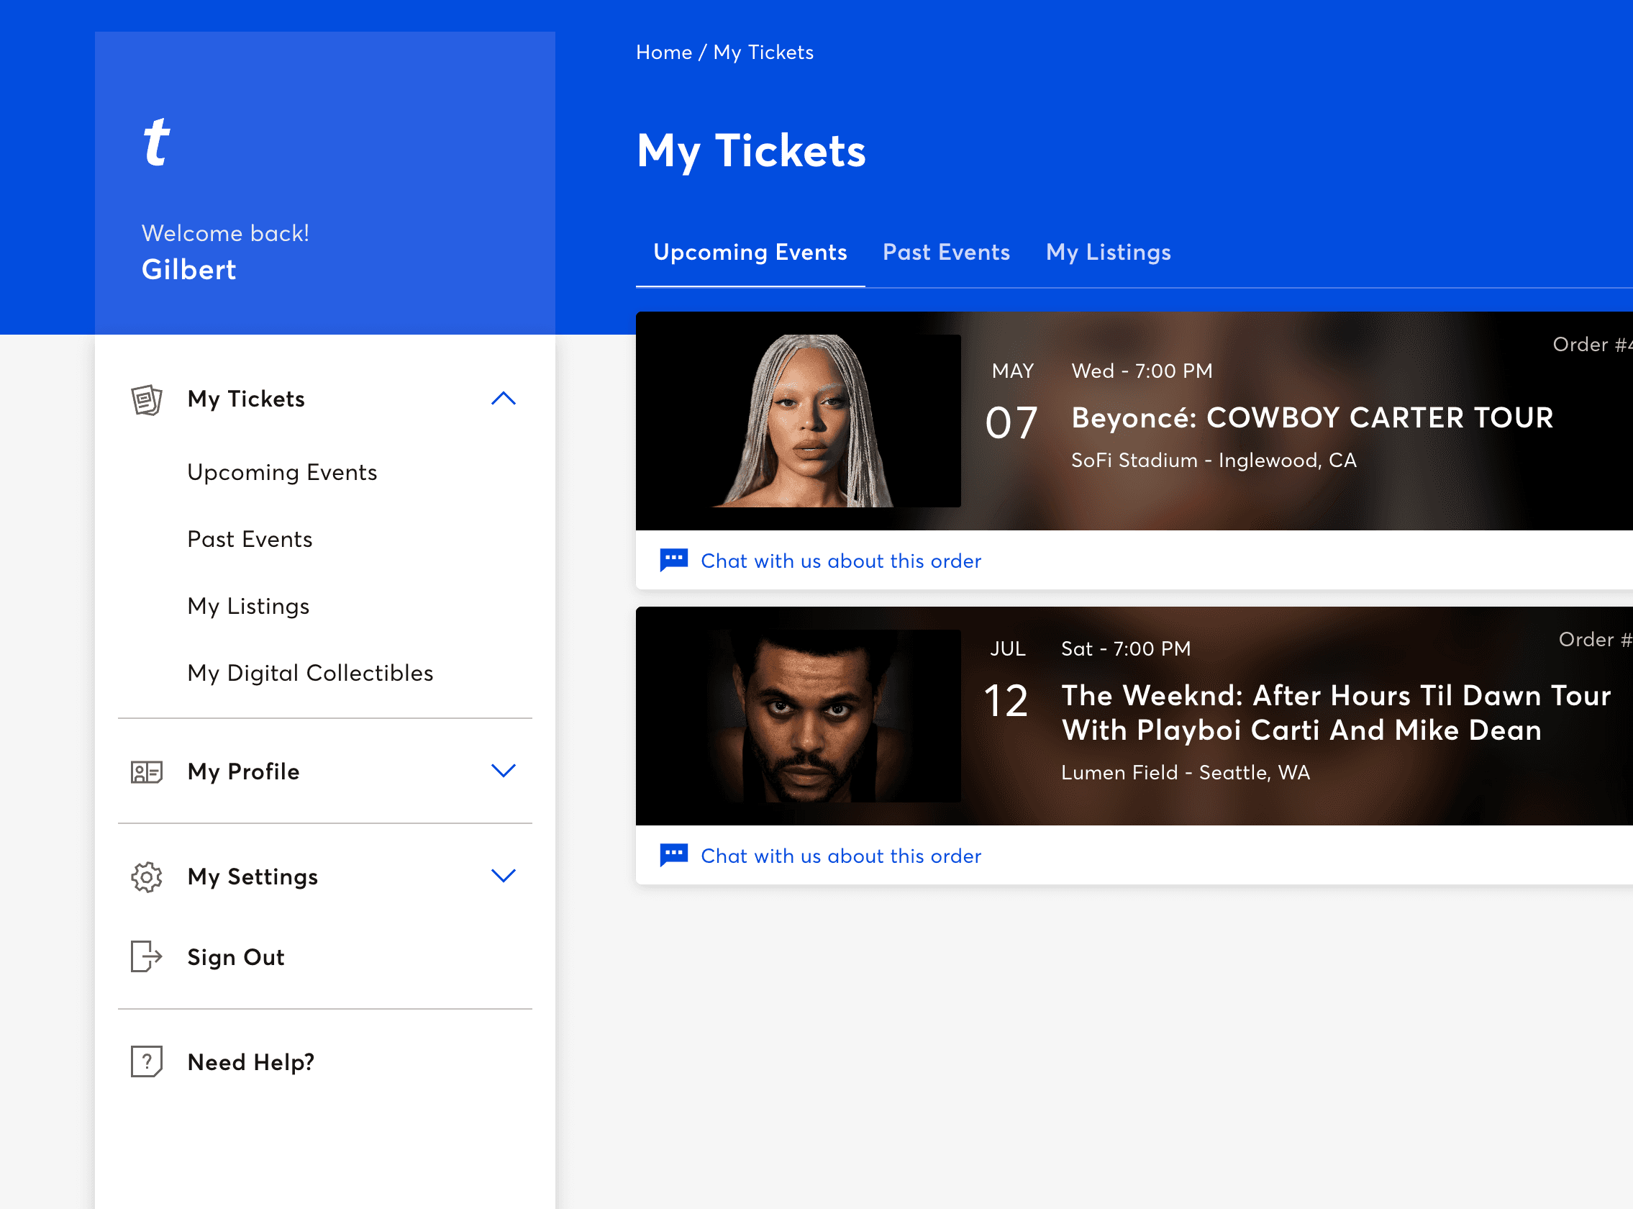Click the SoFi Stadium - Inglewood, CA venue

[1214, 460]
